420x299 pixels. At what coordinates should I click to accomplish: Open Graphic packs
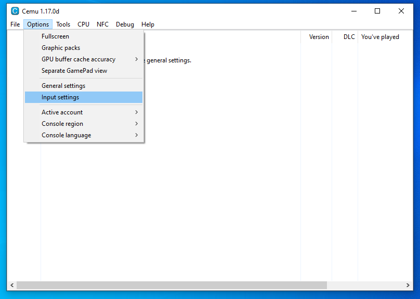[84, 48]
